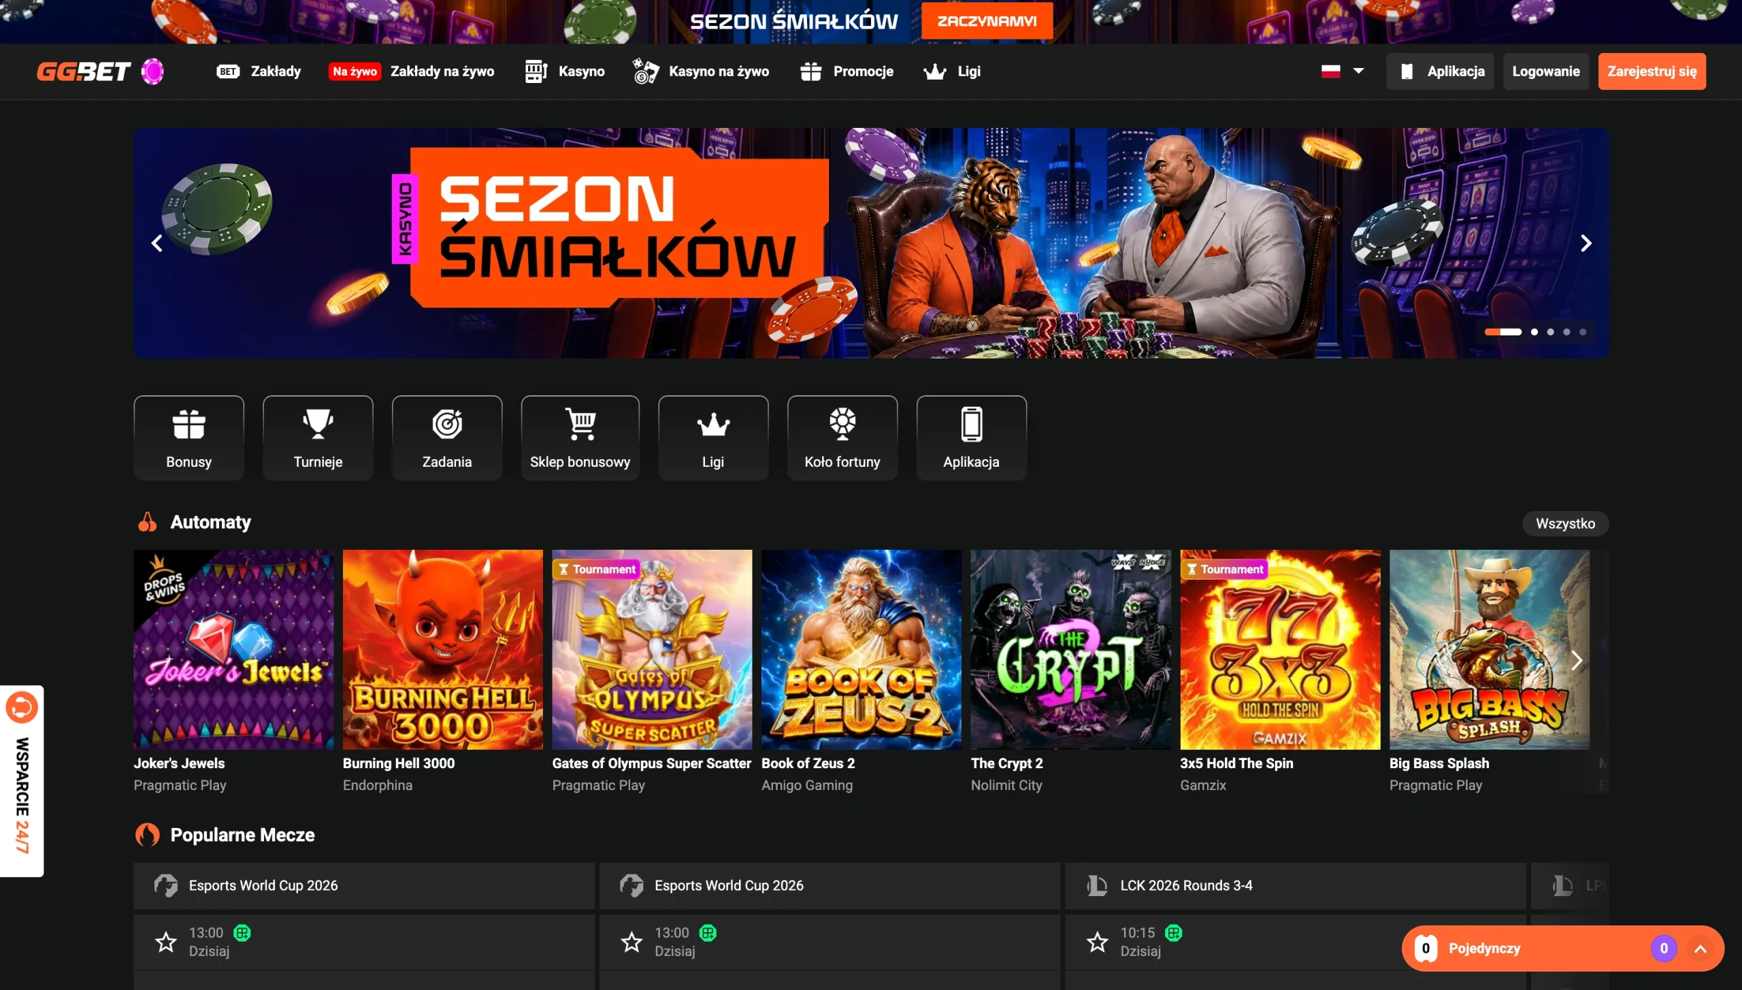Click the green stats icon in second 13:00 match
The height and width of the screenshot is (990, 1742).
pyautogui.click(x=708, y=933)
